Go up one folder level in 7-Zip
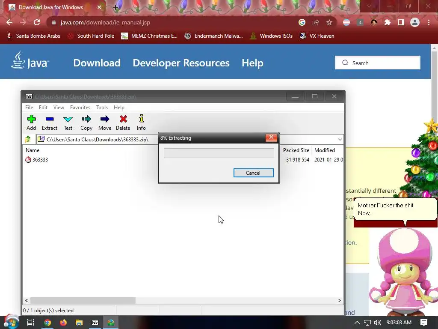The width and height of the screenshot is (438, 329). [x=28, y=139]
